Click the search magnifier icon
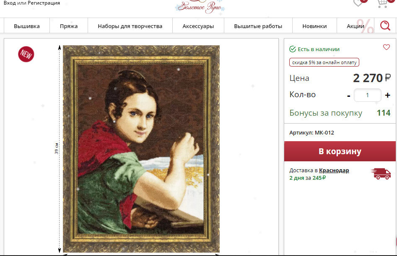 click(x=385, y=26)
